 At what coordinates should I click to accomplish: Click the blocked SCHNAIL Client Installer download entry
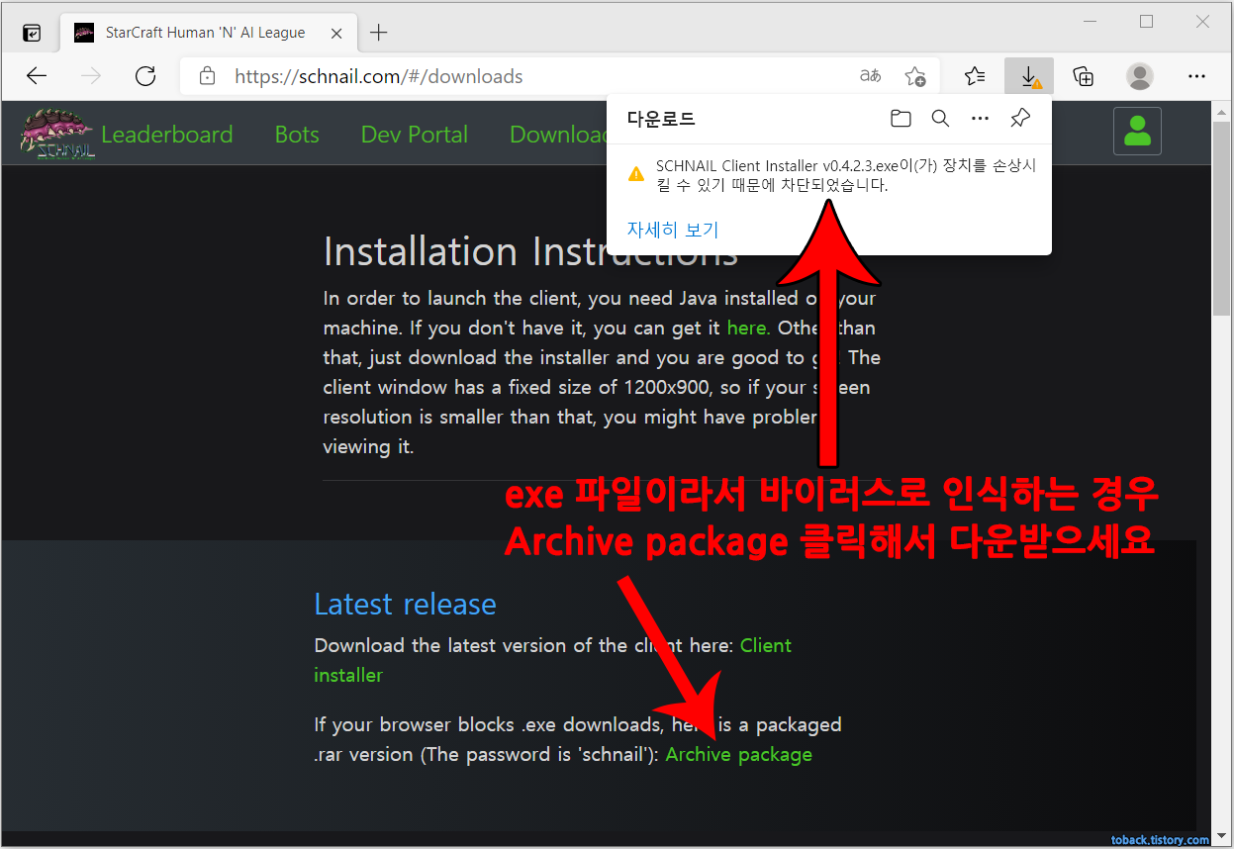828,175
